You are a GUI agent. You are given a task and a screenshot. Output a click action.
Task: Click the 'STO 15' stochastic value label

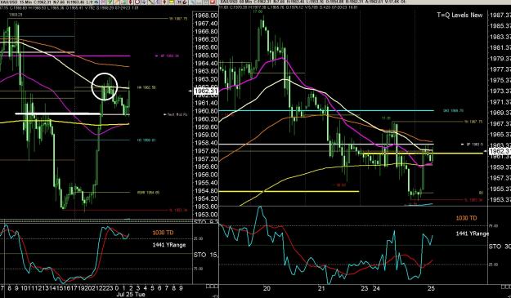click(205, 255)
